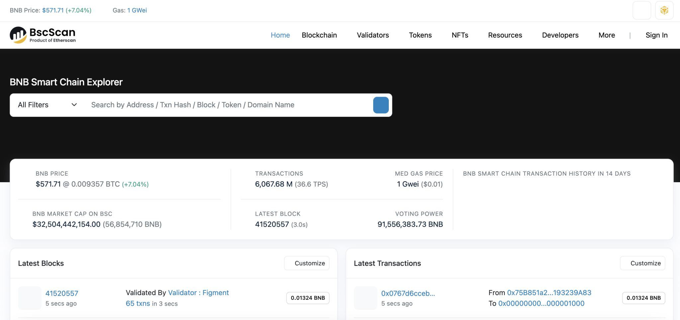Toggle the empty theme button beside BNB icon
This screenshot has width=680, height=320.
click(x=641, y=10)
